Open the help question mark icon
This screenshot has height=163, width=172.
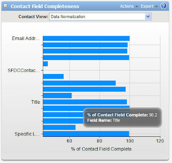pos(163,6)
